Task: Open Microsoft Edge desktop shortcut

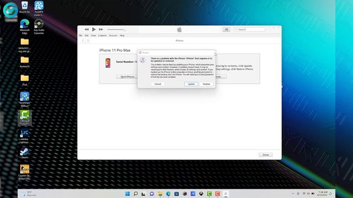Action: click(x=24, y=27)
